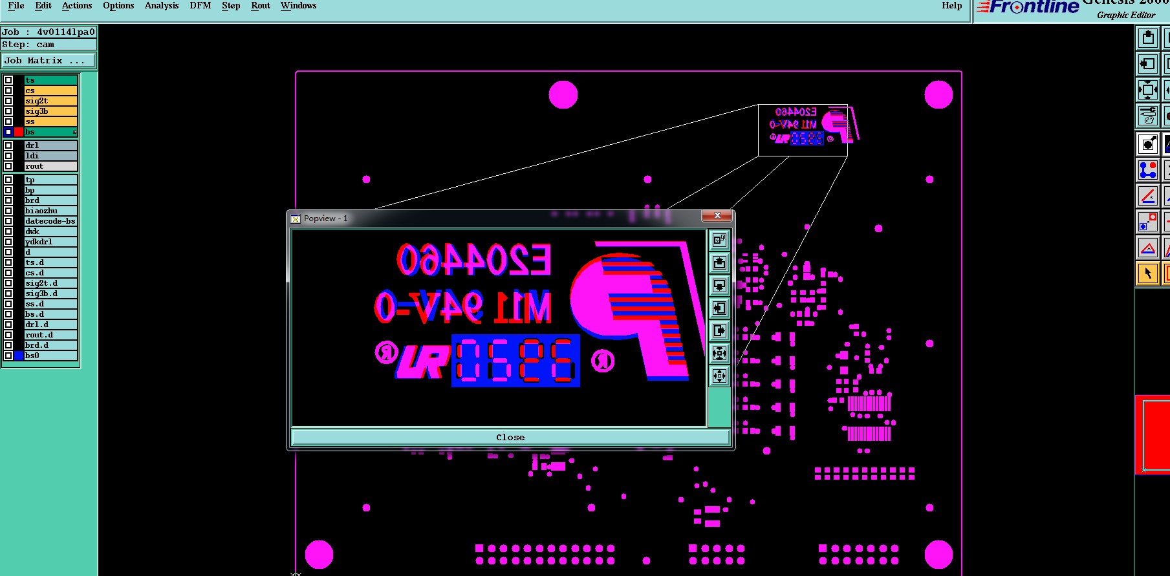
Task: Select the biaozhu layer name
Action: [x=51, y=211]
